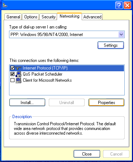
Task: Select QoS Packet Scheduler list item
Action: click(x=67, y=74)
